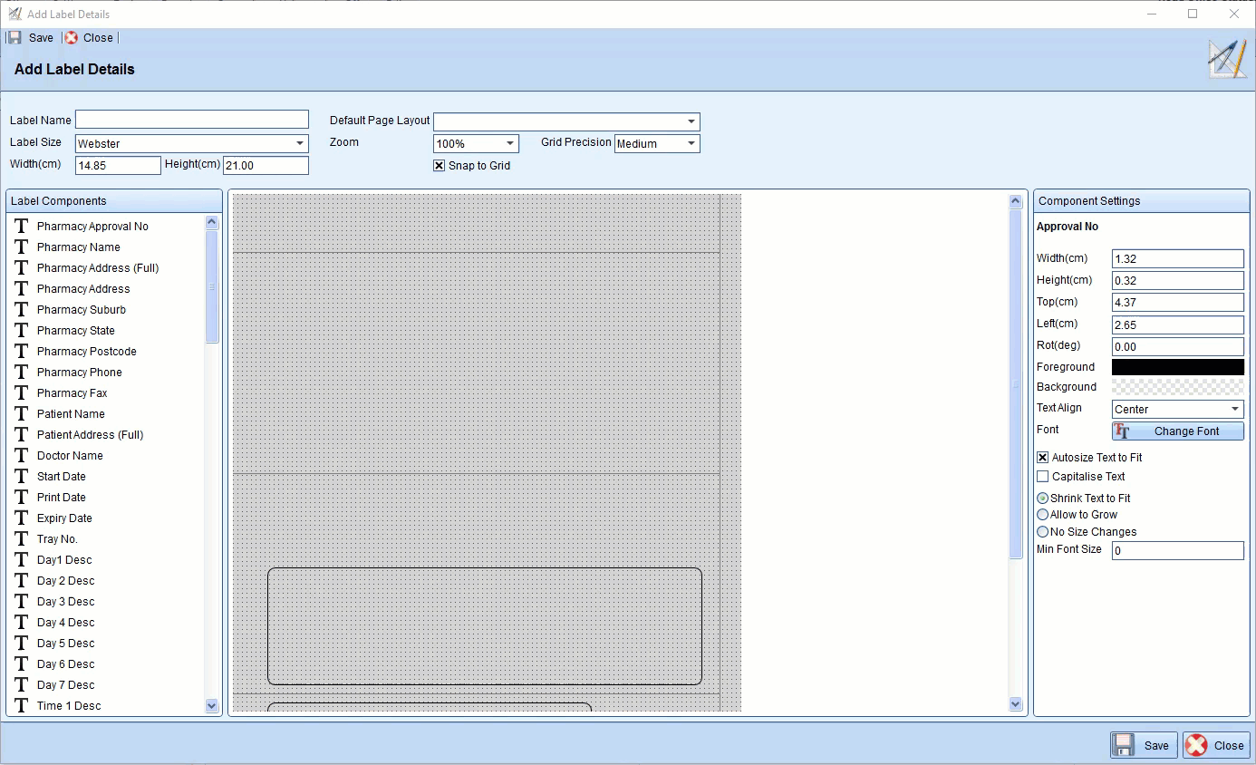Click the drafting compass logo in header

[1227, 59]
